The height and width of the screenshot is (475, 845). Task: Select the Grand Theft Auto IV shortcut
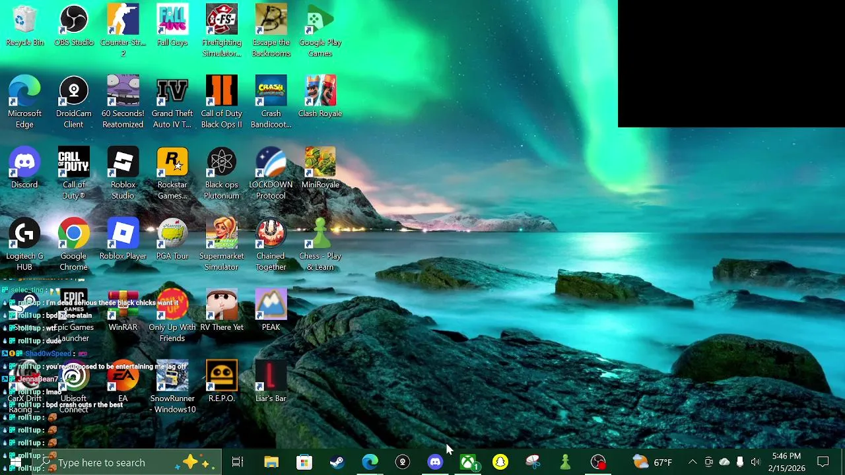[172, 102]
